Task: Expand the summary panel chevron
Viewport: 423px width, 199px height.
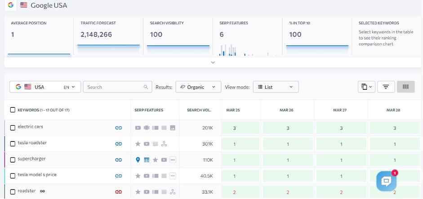Action: click(x=213, y=62)
